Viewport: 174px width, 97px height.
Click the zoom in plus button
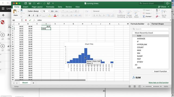(161, 86)
